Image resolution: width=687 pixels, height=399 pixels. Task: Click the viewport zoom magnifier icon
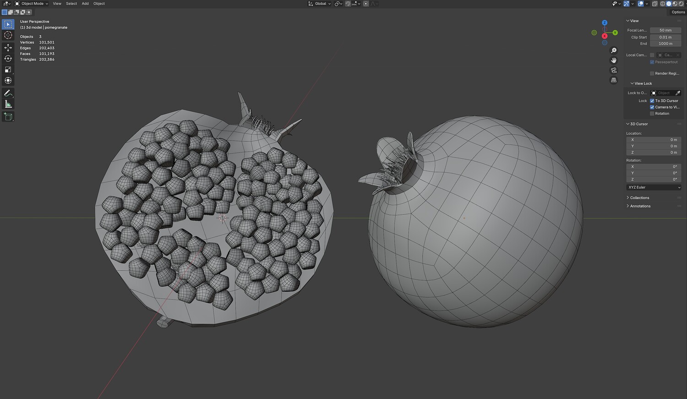click(x=614, y=50)
